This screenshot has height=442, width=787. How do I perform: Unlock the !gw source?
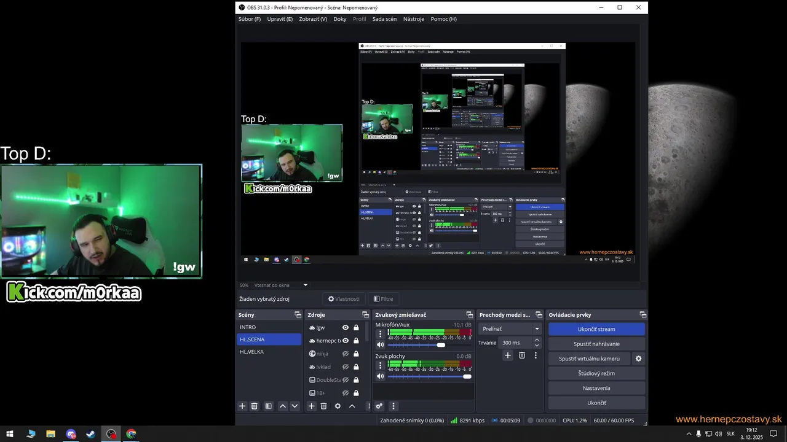pyautogui.click(x=356, y=328)
